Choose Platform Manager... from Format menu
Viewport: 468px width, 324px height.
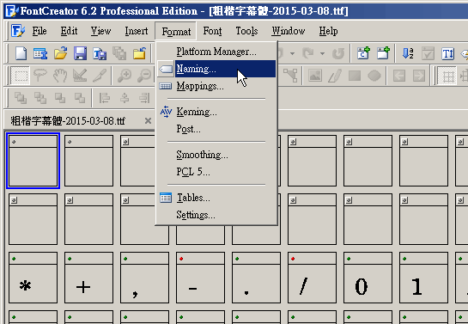(x=216, y=52)
